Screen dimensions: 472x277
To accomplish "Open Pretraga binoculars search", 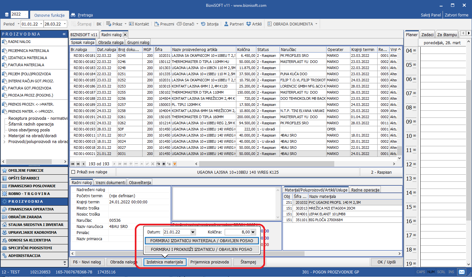I will tap(82, 15).
